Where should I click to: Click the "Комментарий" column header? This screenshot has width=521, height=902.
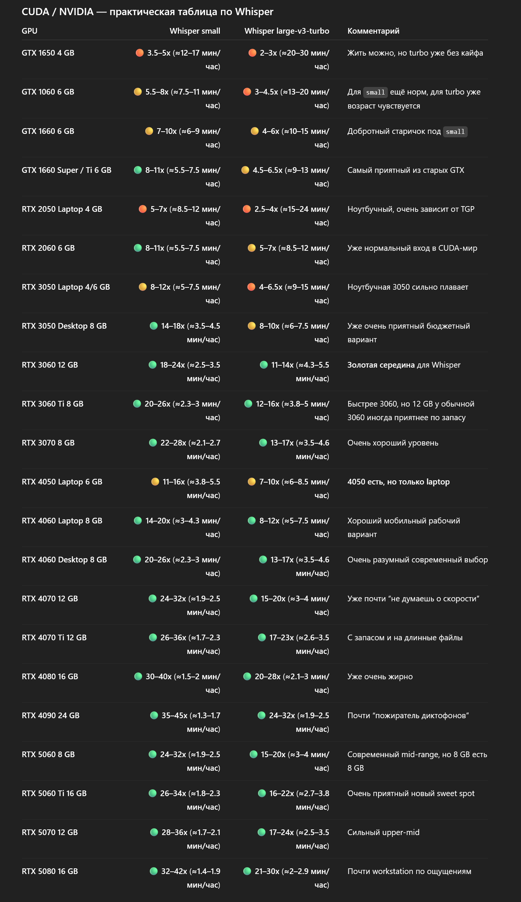tap(373, 31)
